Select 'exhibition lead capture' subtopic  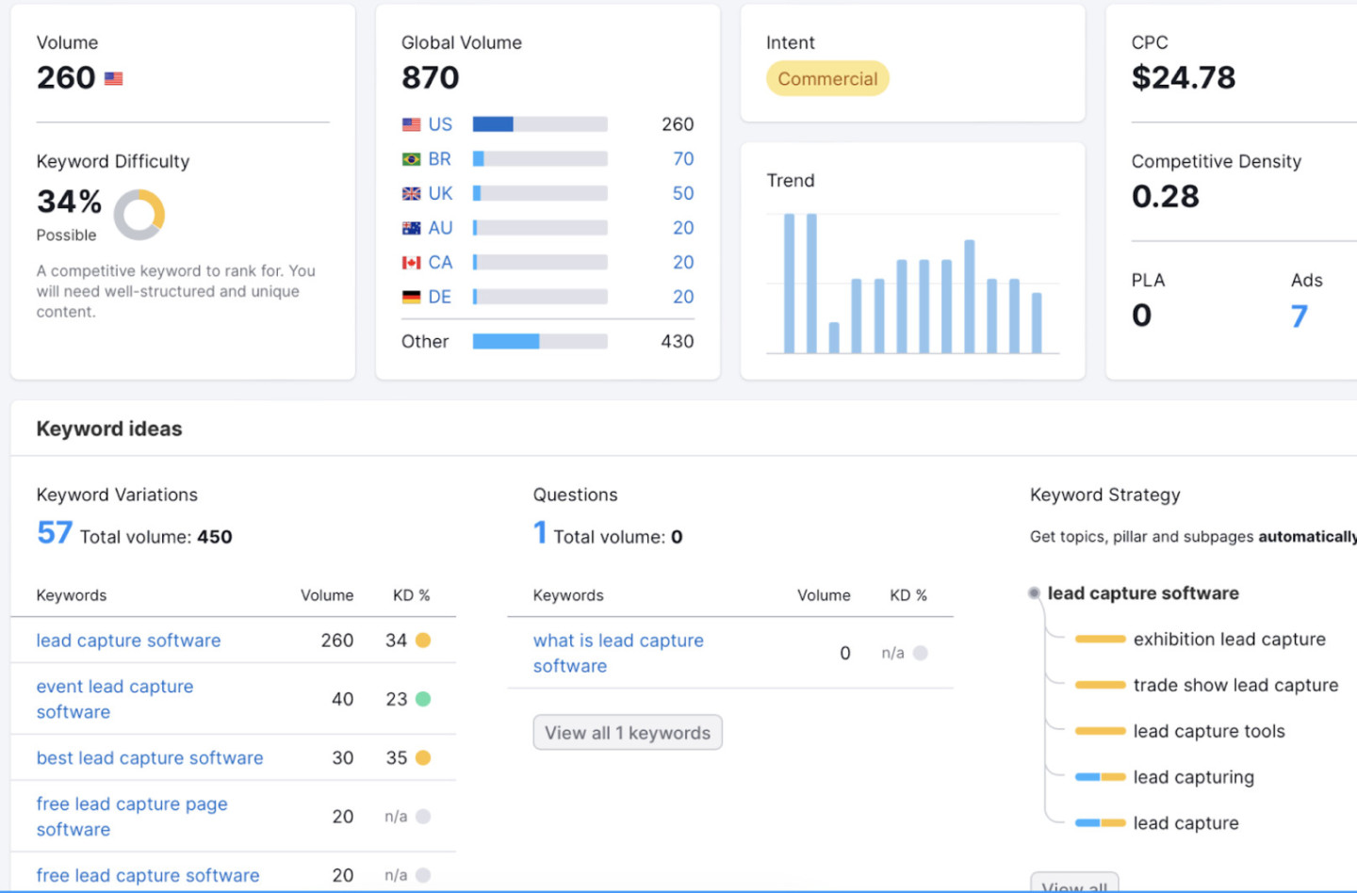click(1230, 640)
